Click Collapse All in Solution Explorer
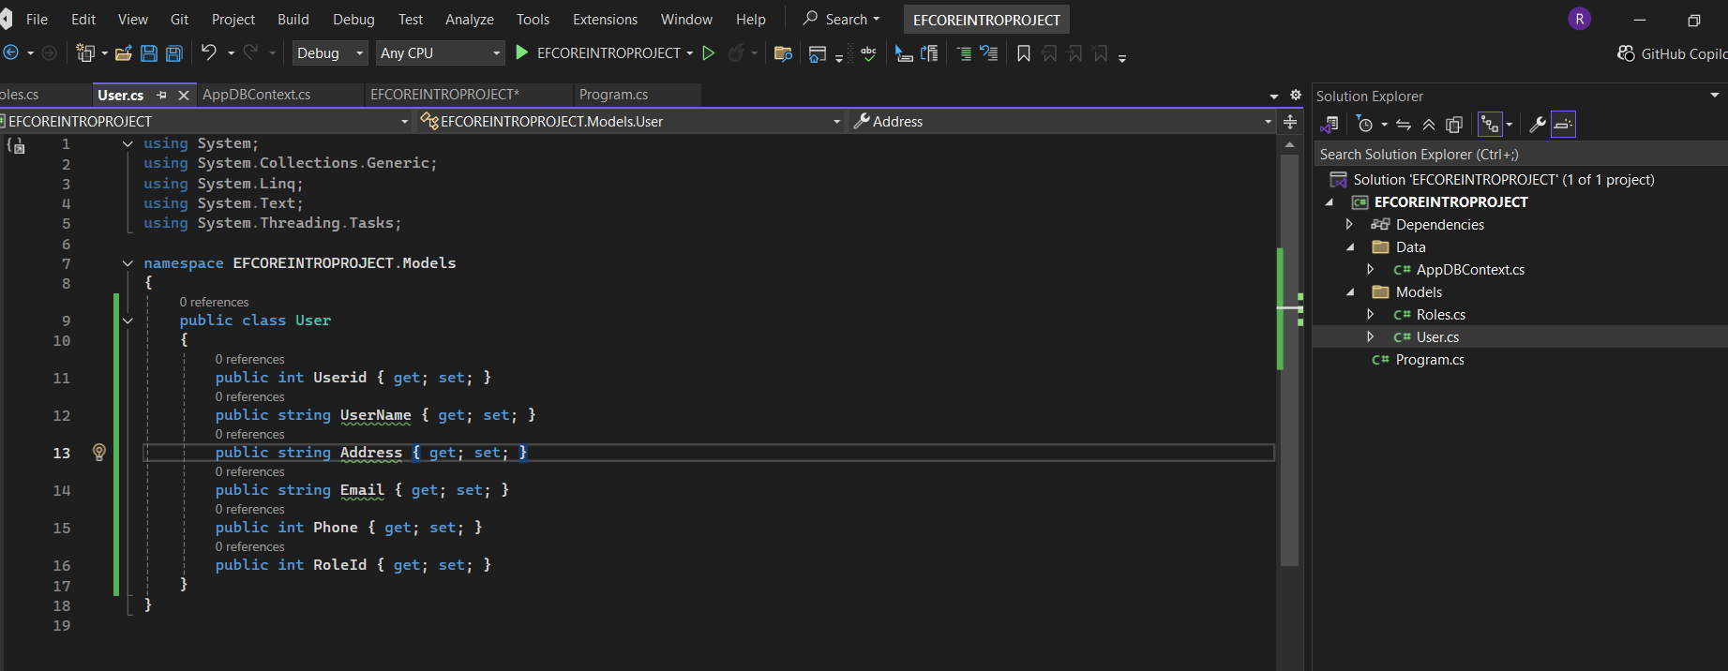This screenshot has width=1728, height=671. 1429,125
